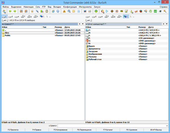Select the Alex folder in left panel
The image size is (170, 133).
(x=7, y=33)
